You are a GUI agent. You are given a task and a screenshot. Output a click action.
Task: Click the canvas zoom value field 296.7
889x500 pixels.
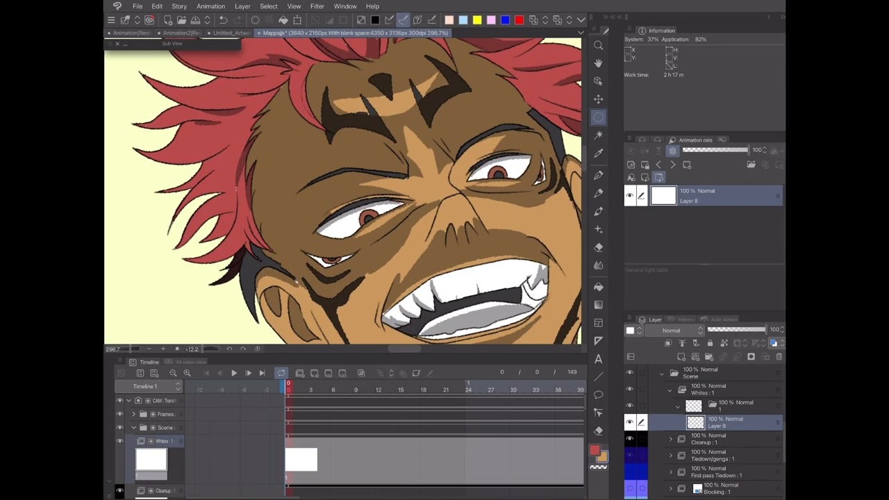113,349
